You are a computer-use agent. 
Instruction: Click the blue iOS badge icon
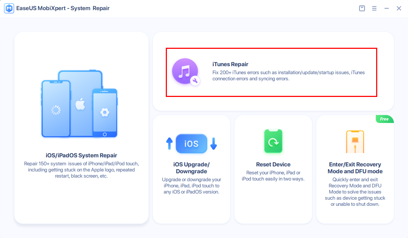click(191, 144)
